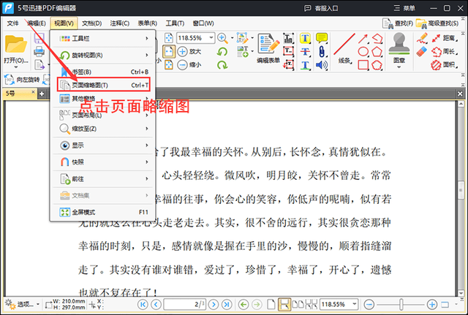Select the 距离 distance measuring tool
The width and height of the screenshot is (468, 315).
pyautogui.click(x=445, y=38)
